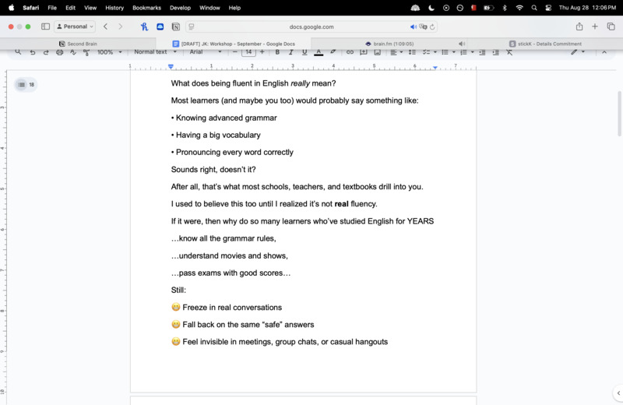Open the highlight color picker
This screenshot has width=623, height=405.
(x=333, y=52)
